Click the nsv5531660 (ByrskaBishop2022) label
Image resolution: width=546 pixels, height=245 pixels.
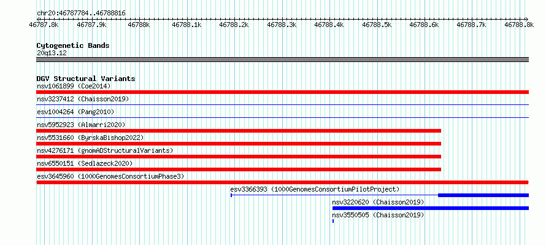click(x=90, y=138)
